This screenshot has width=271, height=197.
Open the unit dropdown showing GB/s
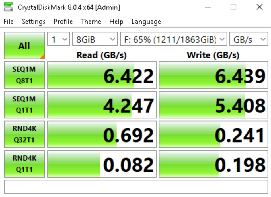(249, 39)
